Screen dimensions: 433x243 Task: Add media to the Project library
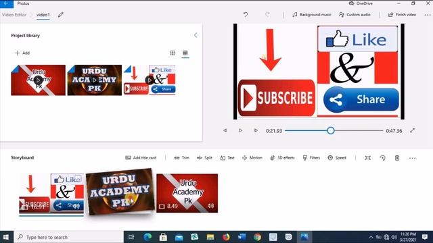22,53
